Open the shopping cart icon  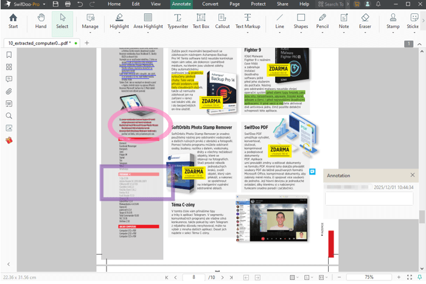357,4
